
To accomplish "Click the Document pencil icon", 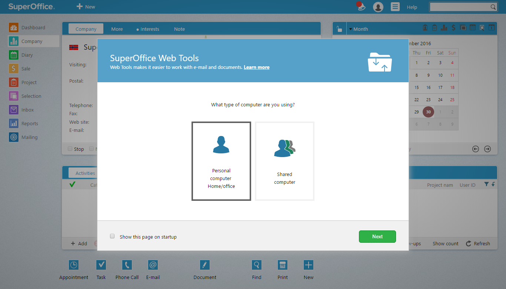I will point(205,265).
